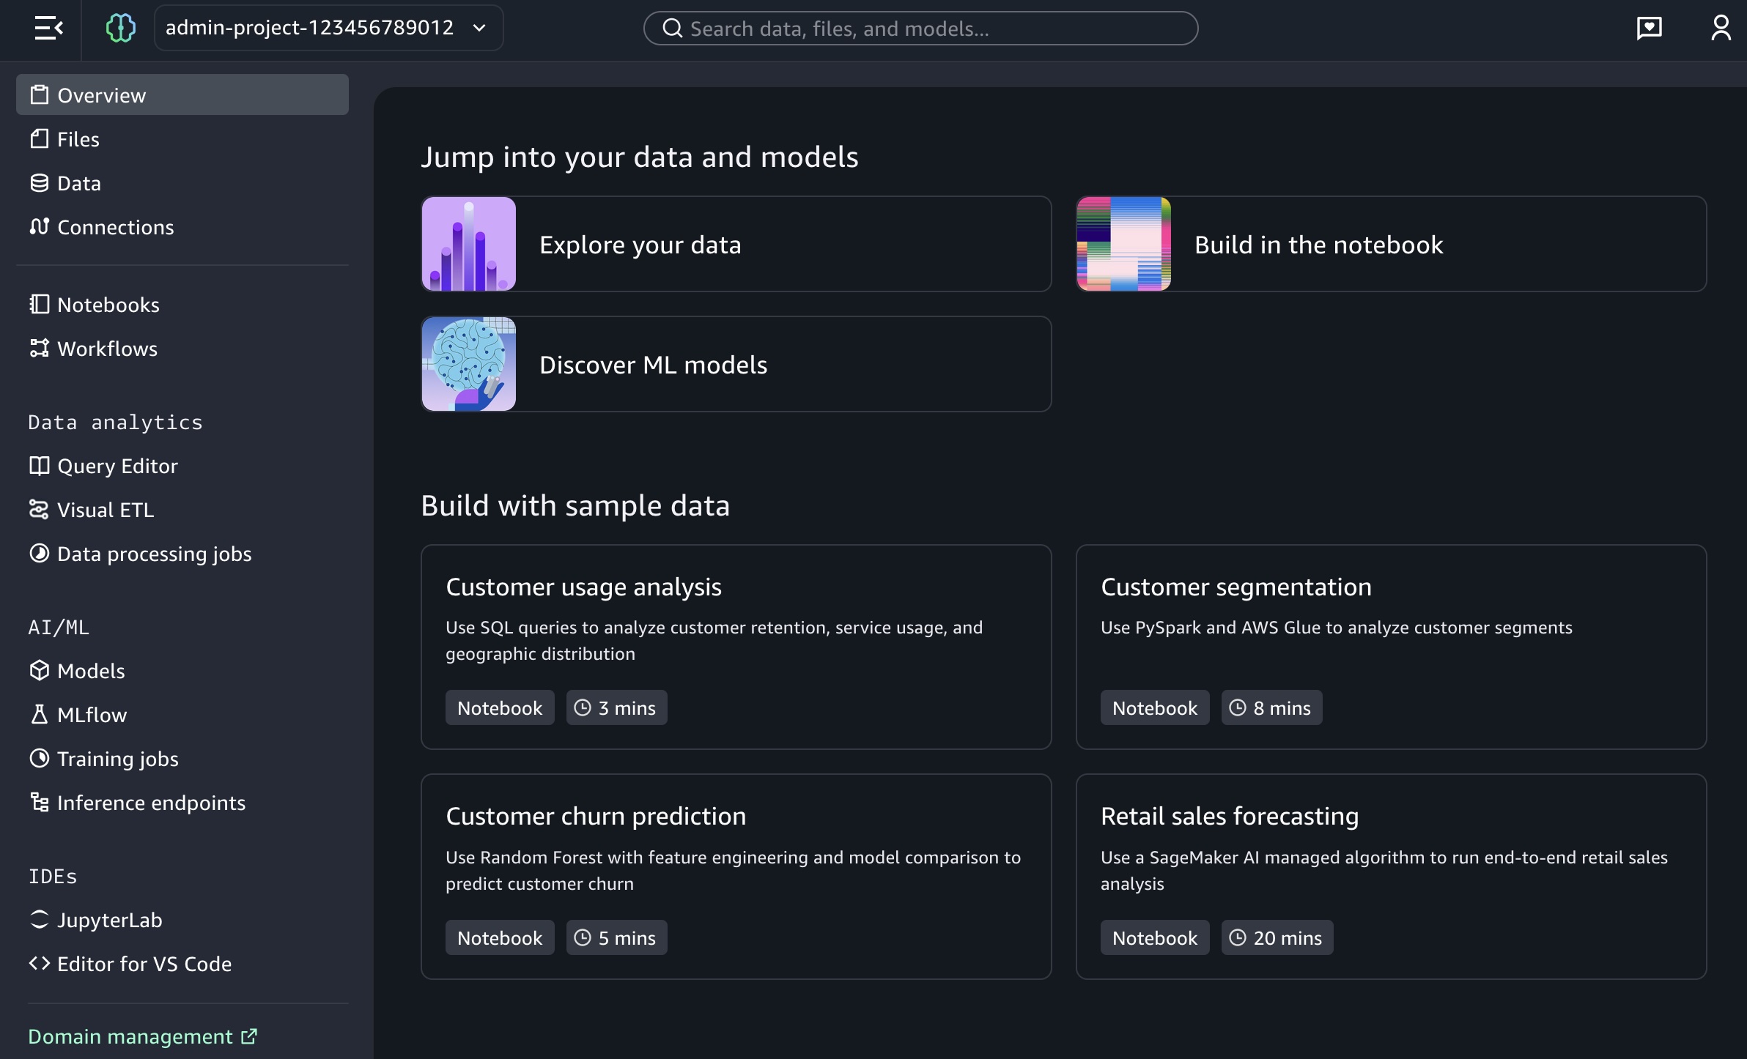Click the Explore your data card
The image size is (1747, 1059).
[736, 244]
